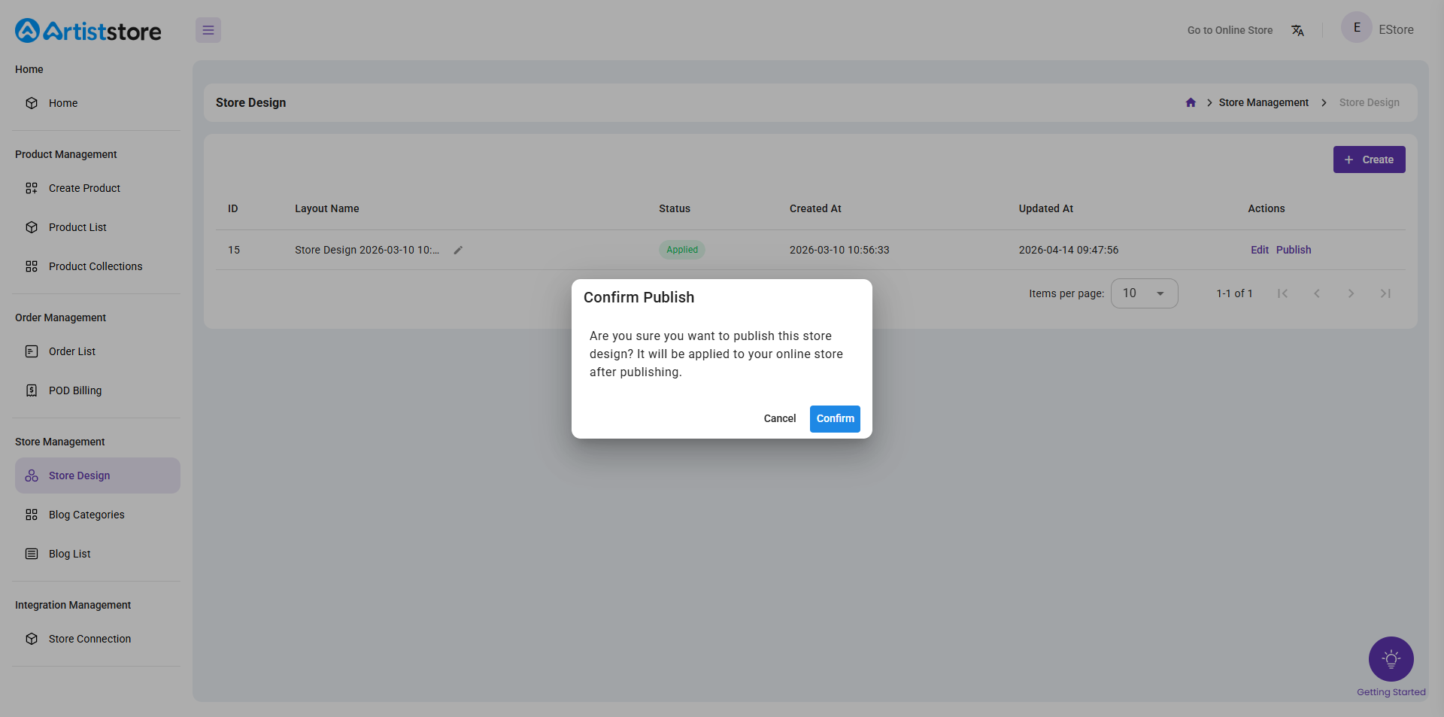Click the Applied status badge
This screenshot has width=1444, height=717.
[x=682, y=250]
